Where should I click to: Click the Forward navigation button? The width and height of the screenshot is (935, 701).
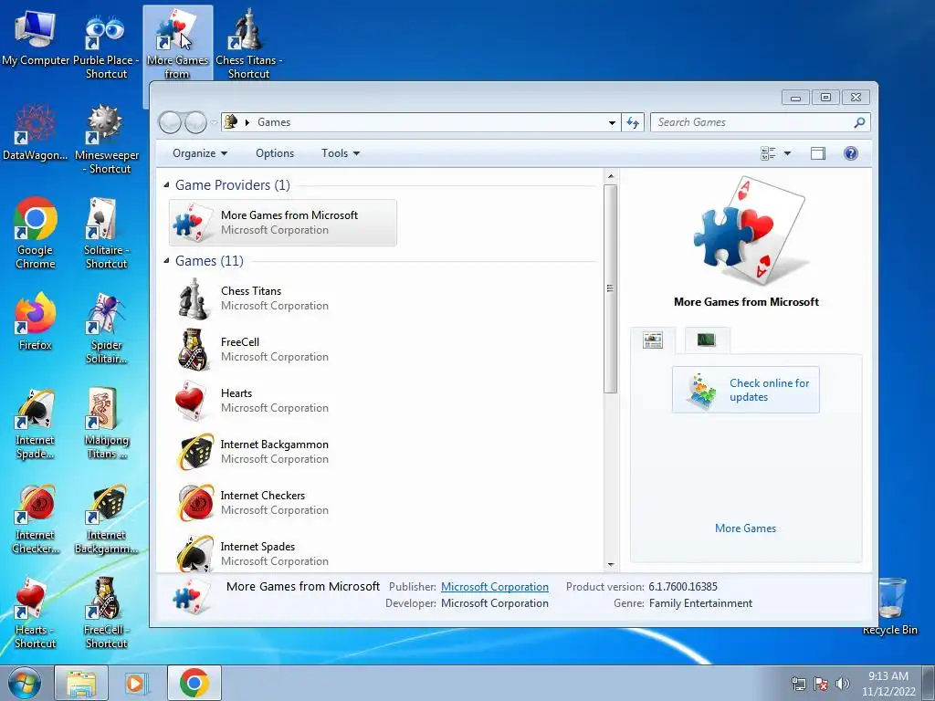point(195,123)
